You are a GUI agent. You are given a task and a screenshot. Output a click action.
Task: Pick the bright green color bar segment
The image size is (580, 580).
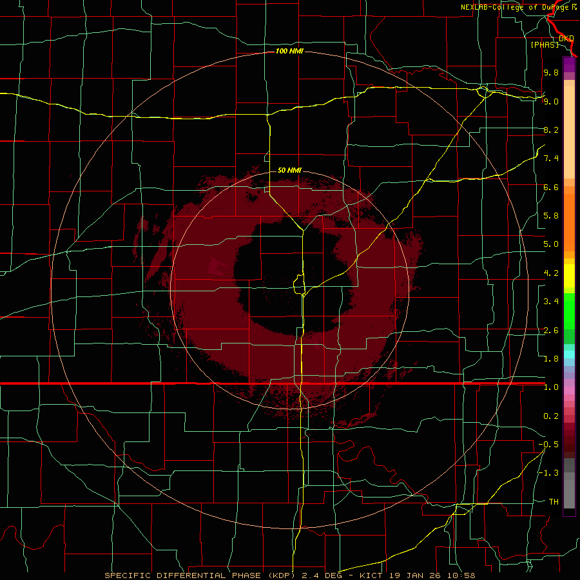click(569, 310)
